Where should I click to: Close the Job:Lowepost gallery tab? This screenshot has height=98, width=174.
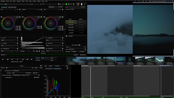[x=61, y=69]
